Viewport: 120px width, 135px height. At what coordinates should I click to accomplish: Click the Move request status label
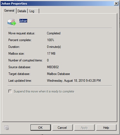(22, 33)
